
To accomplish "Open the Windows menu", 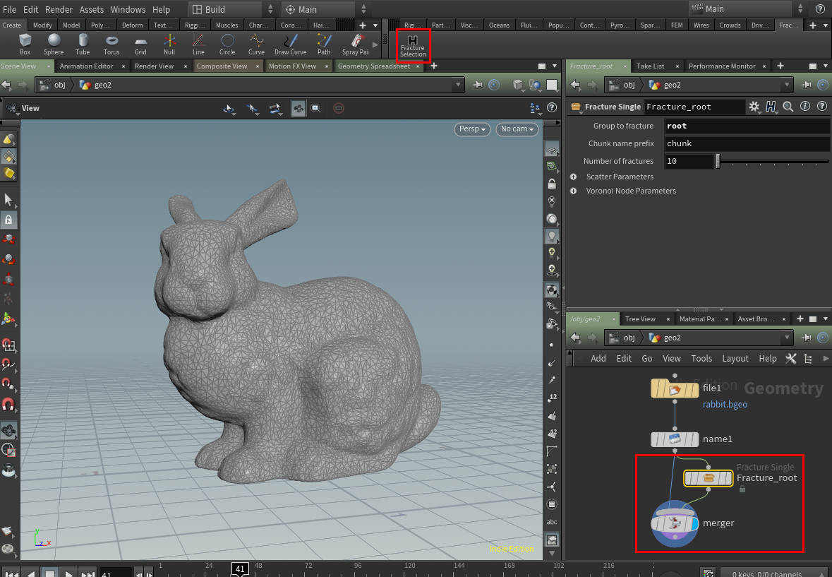I will pos(128,9).
